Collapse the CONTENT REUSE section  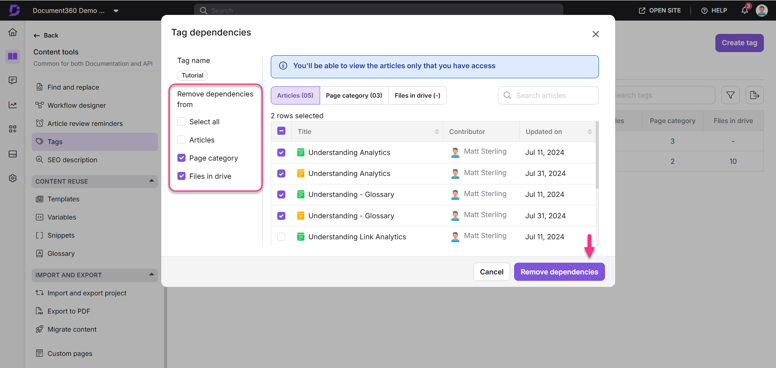coord(152,181)
